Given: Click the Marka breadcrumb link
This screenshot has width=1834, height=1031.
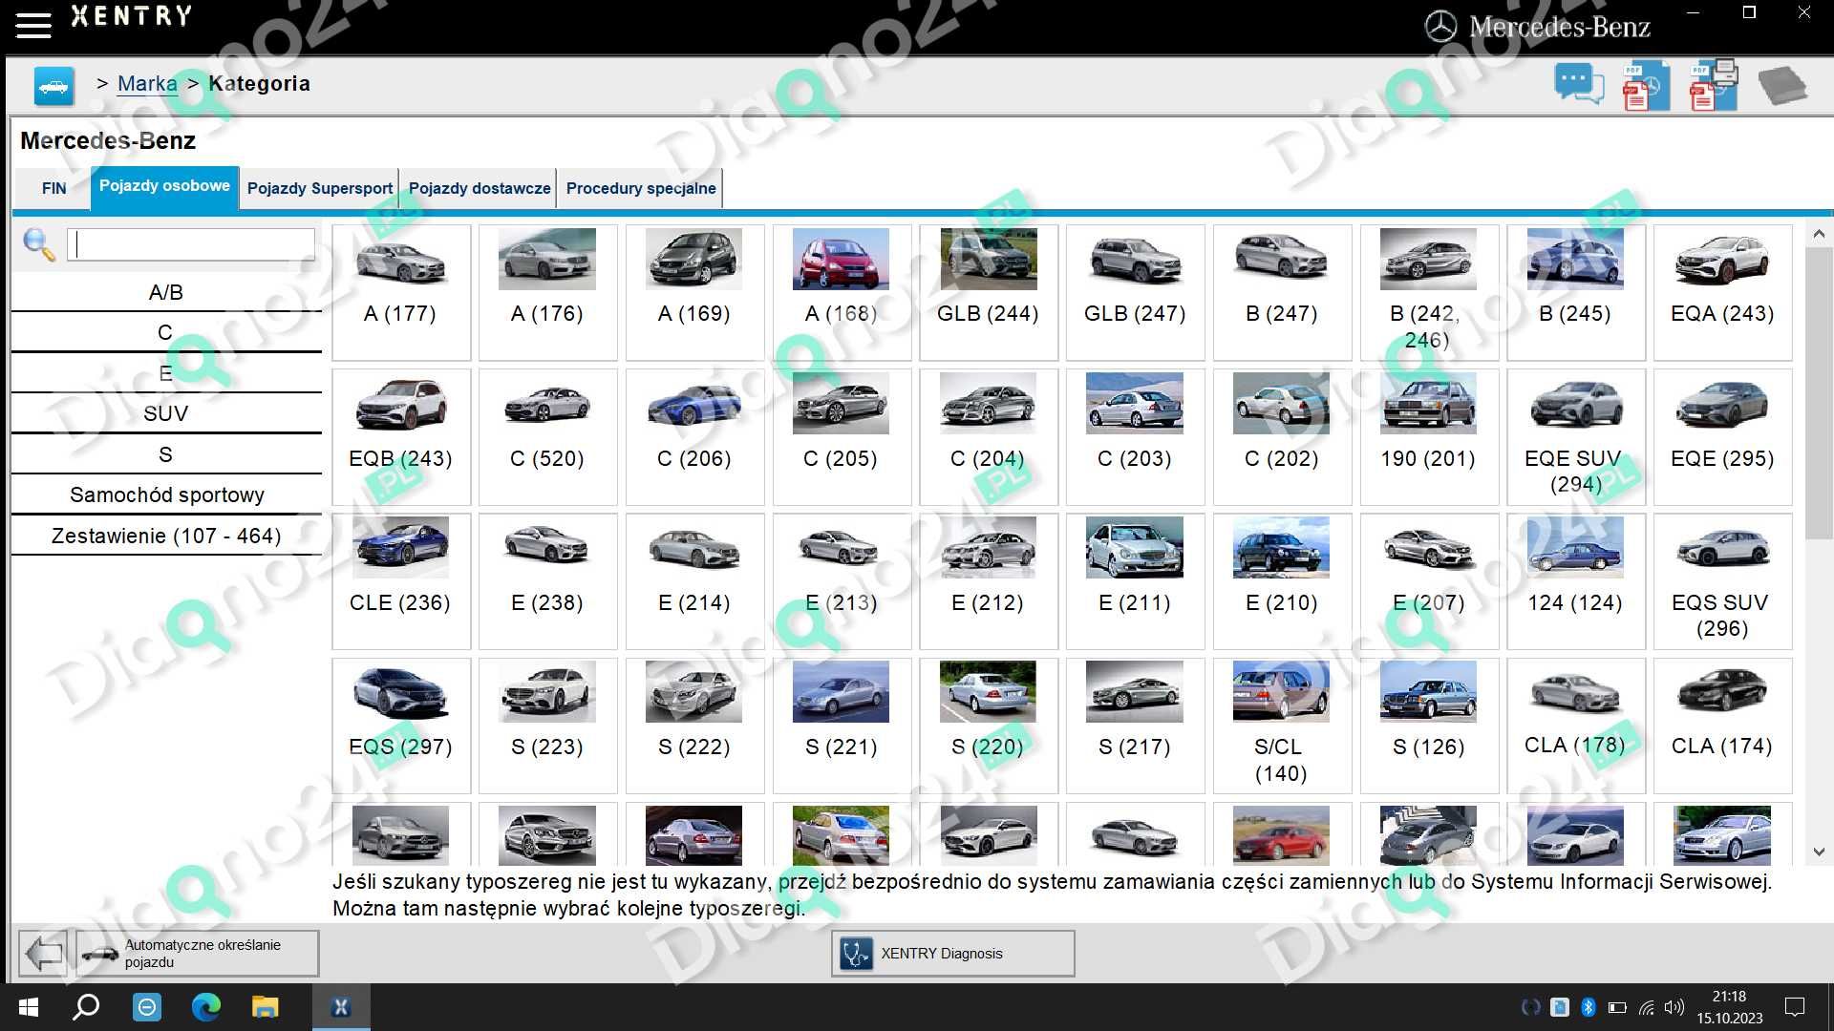Looking at the screenshot, I should point(147,83).
